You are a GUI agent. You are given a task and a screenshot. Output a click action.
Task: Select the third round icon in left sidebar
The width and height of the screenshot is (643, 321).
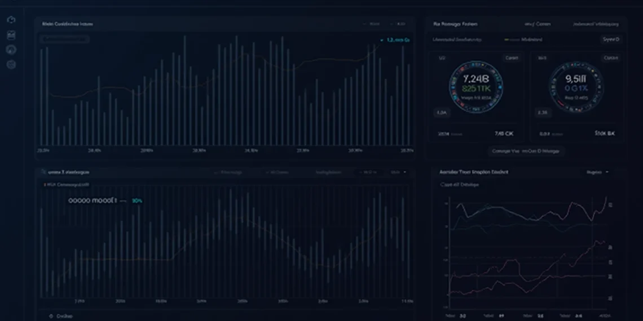pyautogui.click(x=11, y=50)
